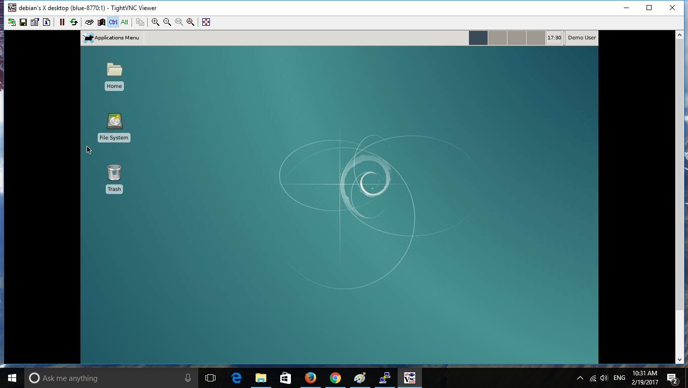Viewport: 688px width, 388px height.
Task: Enter full screen mode from the toolbar
Action: (206, 22)
